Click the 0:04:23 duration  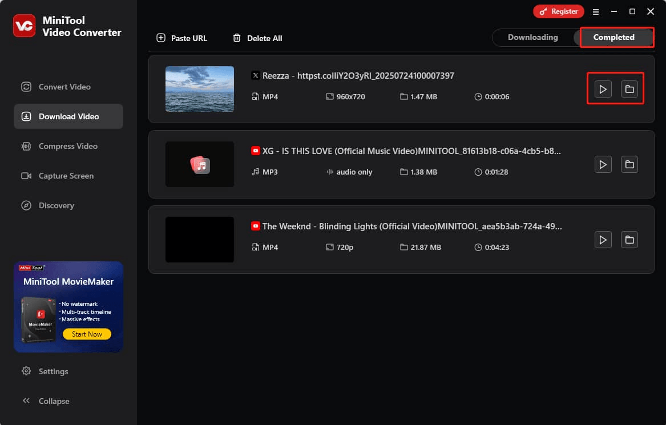[x=497, y=247]
